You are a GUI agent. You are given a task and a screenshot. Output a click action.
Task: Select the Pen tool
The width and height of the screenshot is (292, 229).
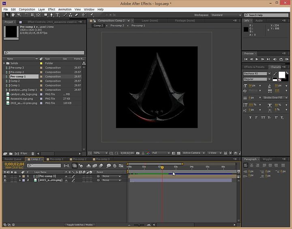point(52,15)
